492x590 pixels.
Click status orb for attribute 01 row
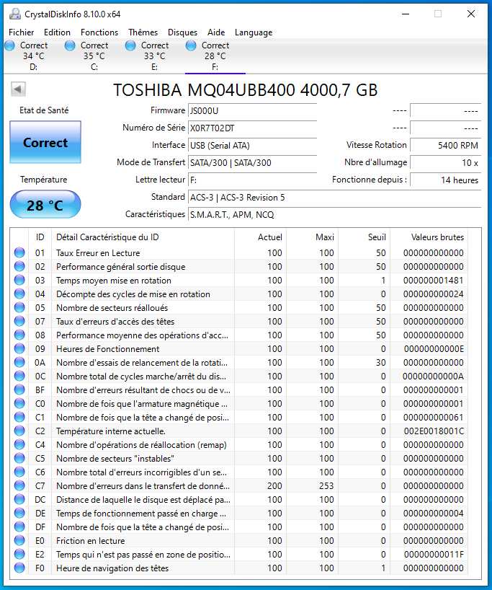coord(19,252)
